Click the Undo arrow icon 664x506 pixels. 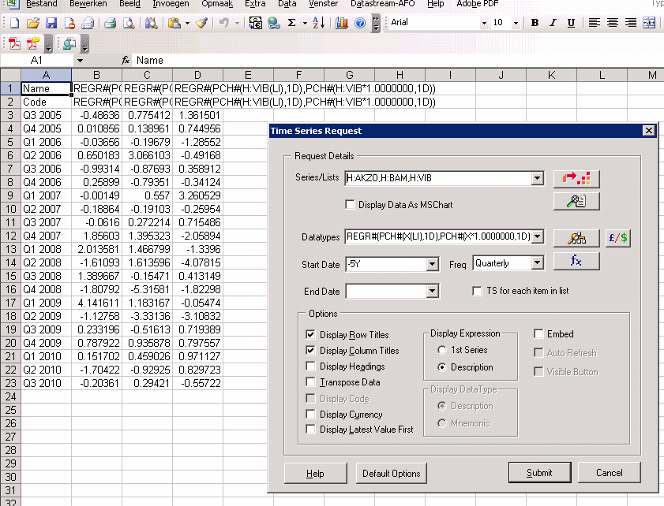tap(223, 23)
